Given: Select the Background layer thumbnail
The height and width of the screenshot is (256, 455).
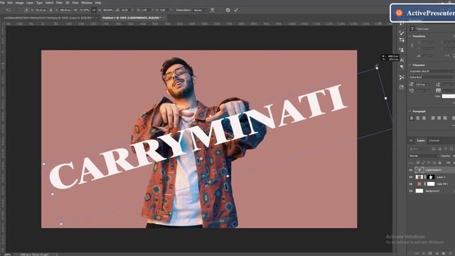Looking at the screenshot, I should [x=419, y=191].
